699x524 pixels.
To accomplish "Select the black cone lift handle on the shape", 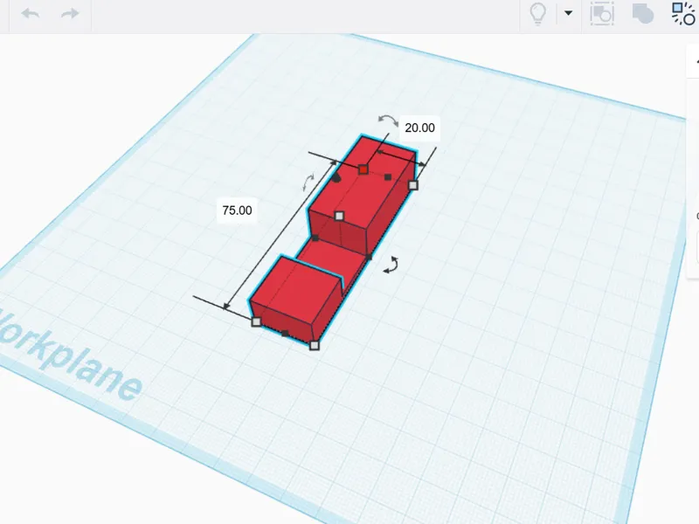I will tap(336, 178).
